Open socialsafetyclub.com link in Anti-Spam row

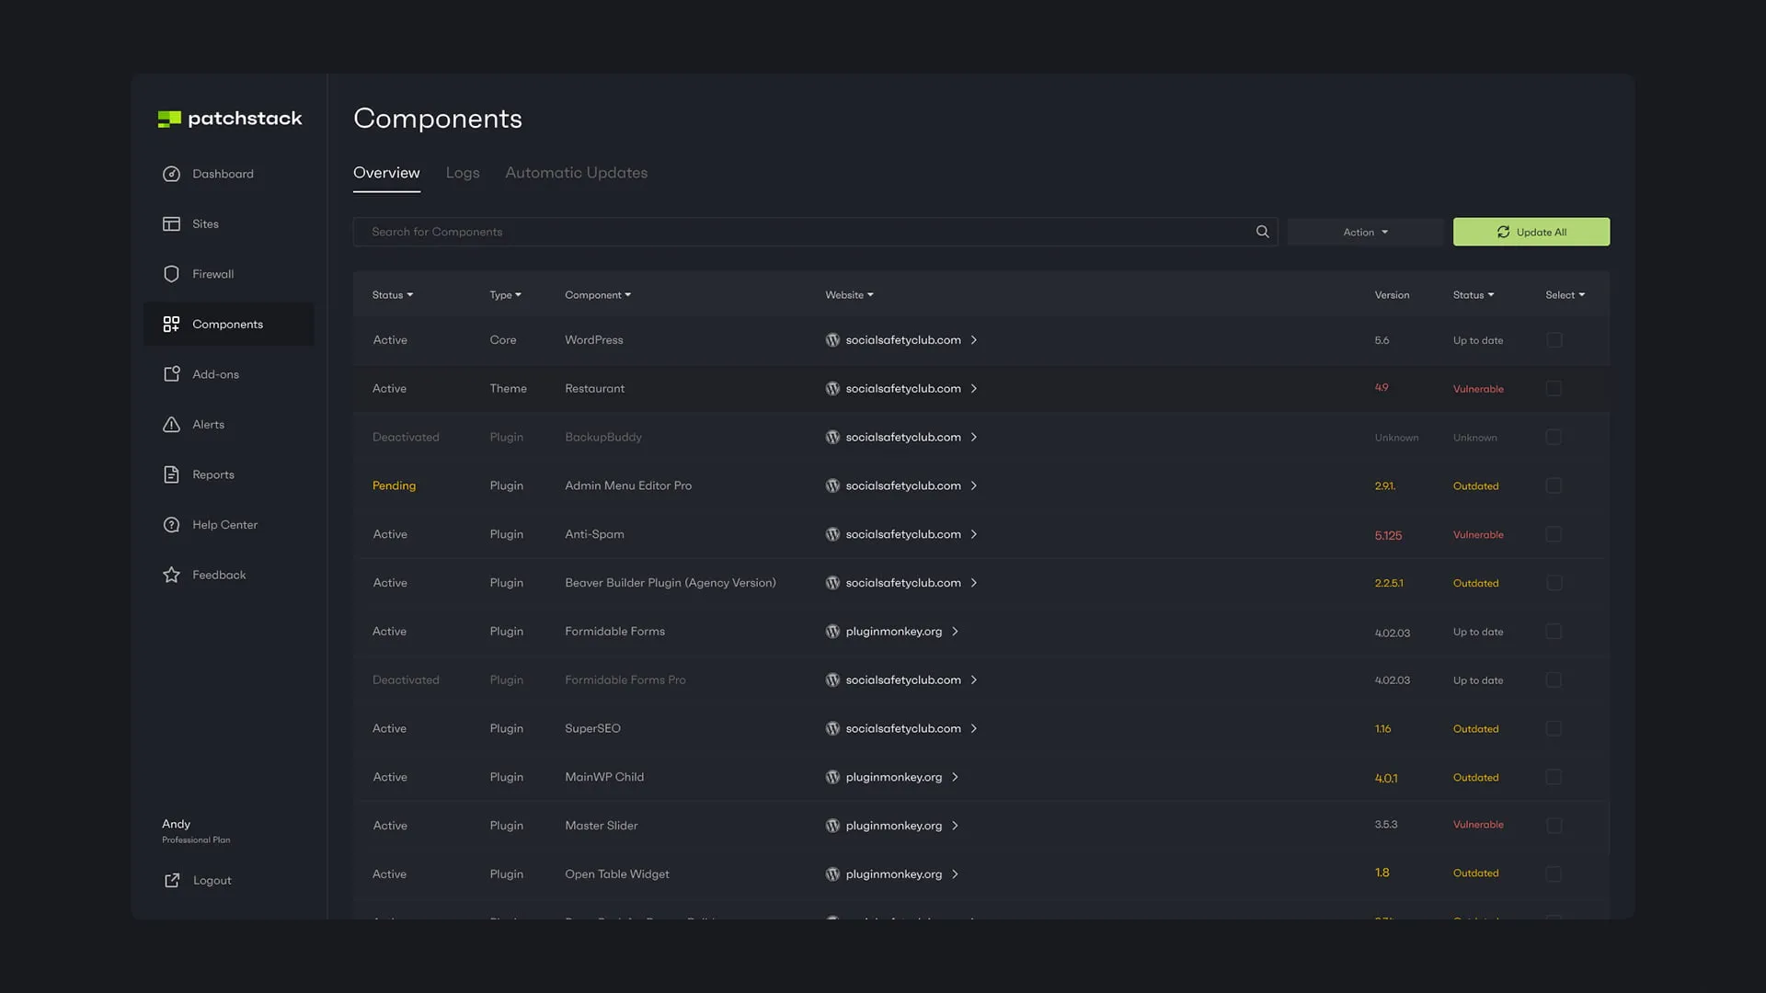tap(903, 534)
